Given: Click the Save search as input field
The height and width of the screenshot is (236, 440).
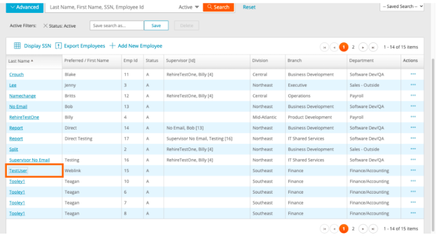Looking at the screenshot, I should 116,25.
